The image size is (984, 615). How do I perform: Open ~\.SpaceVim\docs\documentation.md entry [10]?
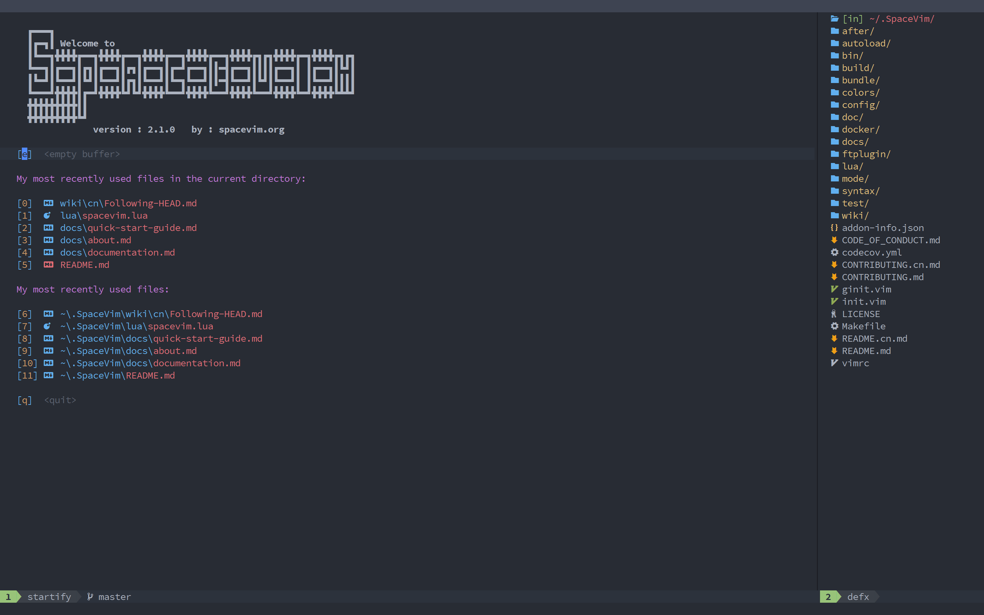(150, 363)
